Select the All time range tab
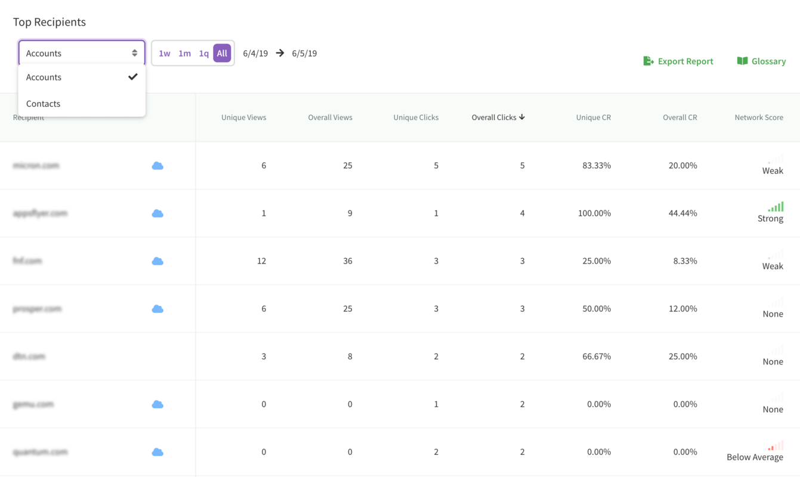 [x=222, y=53]
